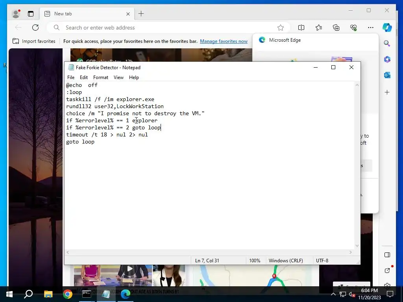Click the '@echo off' line
Image resolution: width=403 pixels, height=302 pixels.
click(x=82, y=85)
